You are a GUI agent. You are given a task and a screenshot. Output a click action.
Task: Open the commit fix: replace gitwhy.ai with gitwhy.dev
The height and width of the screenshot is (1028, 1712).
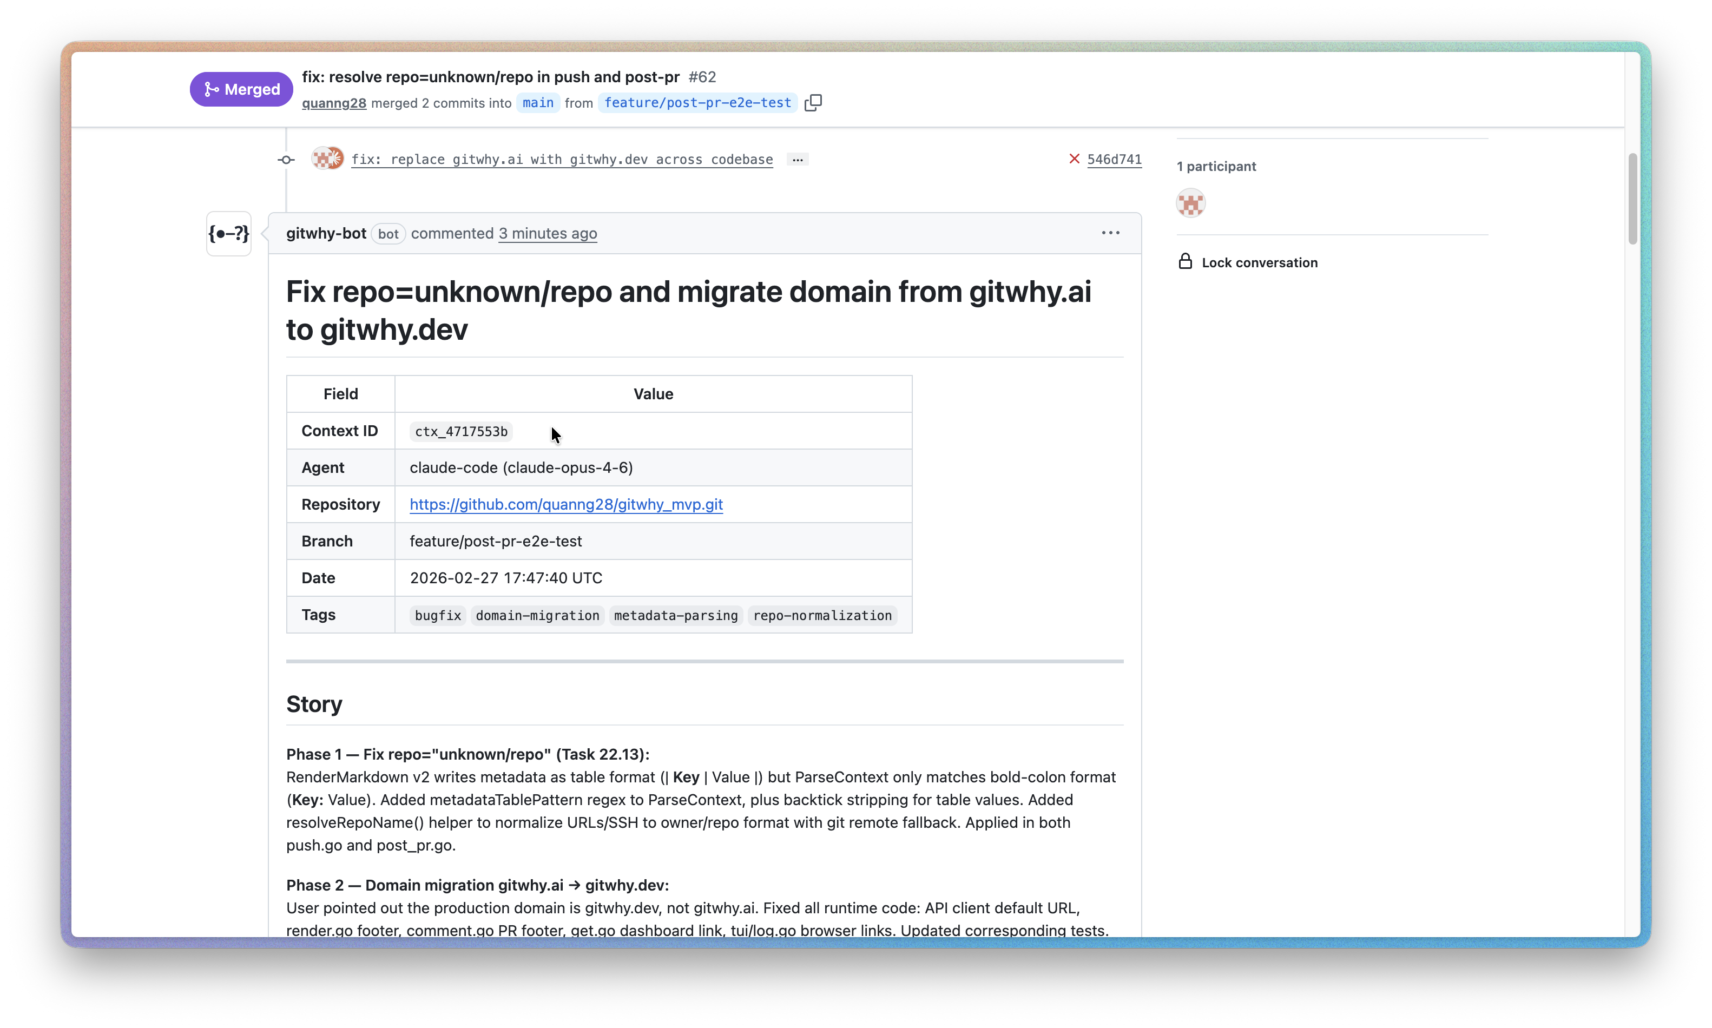tap(562, 159)
